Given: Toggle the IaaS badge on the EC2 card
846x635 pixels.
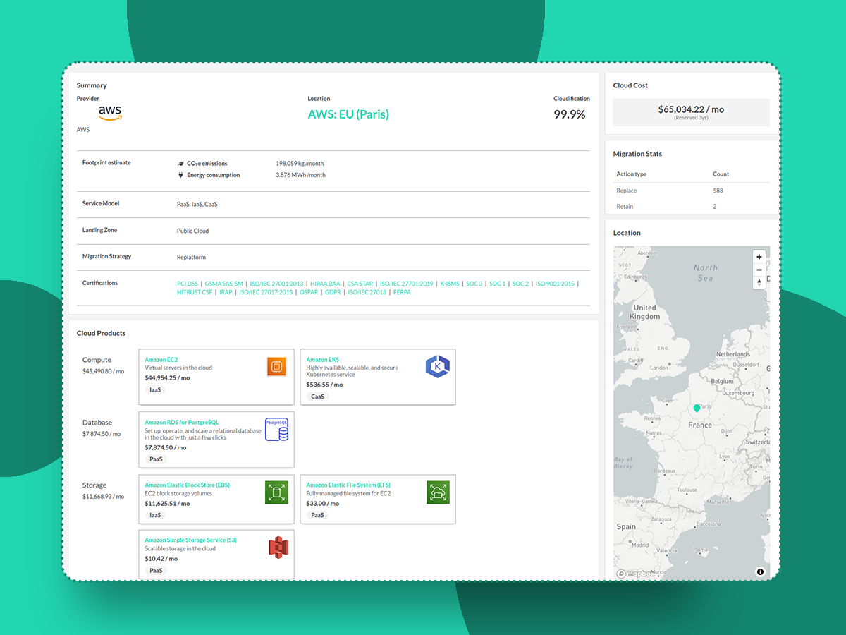Looking at the screenshot, I should point(154,389).
